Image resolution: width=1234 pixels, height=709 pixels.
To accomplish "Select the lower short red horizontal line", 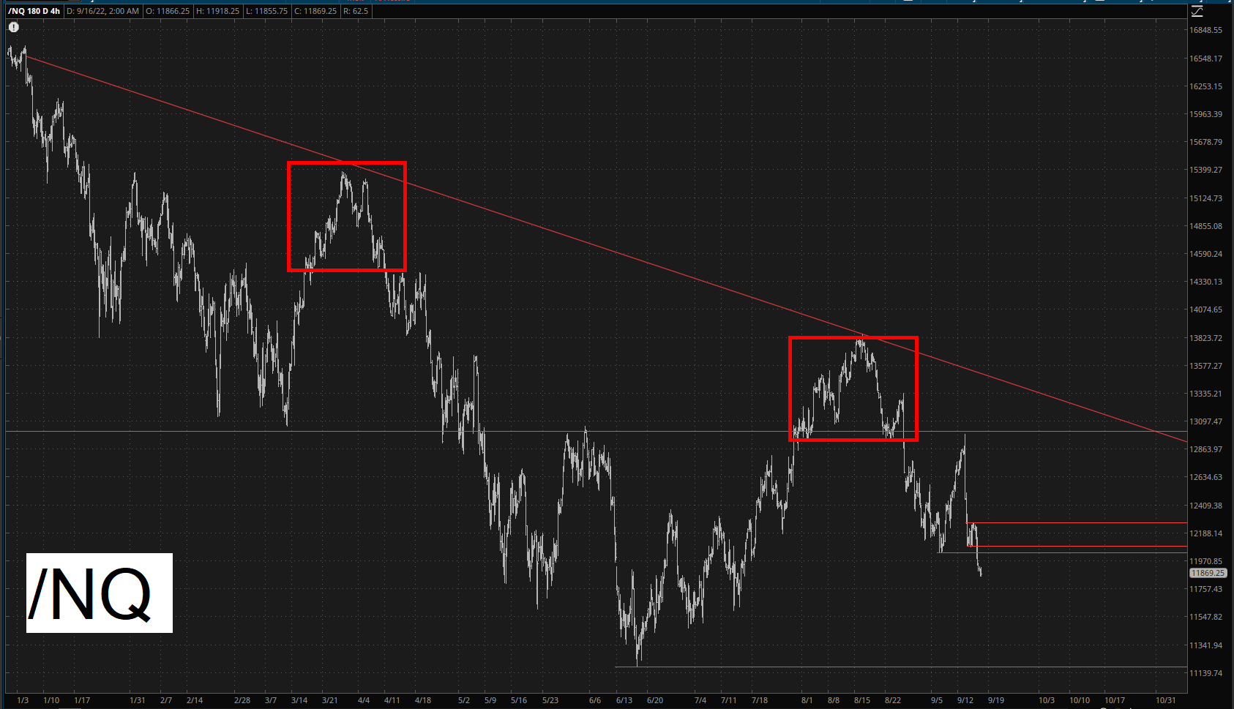I will point(1076,547).
